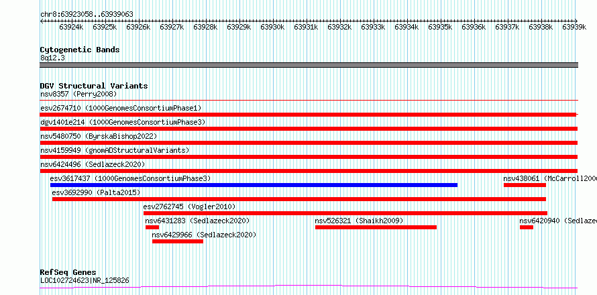The width and height of the screenshot is (597, 295).
Task: Click the 63925k ruler tick label
Action: (x=105, y=27)
